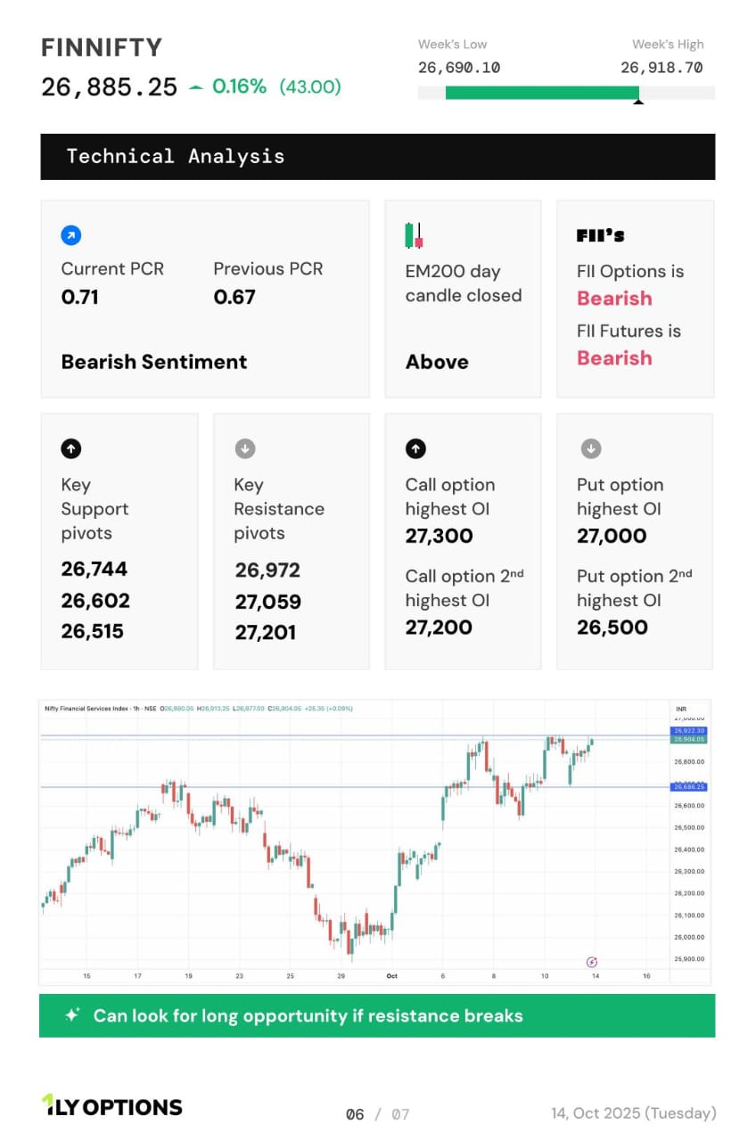Click the sparkle icon in the green banner

[x=73, y=1015]
